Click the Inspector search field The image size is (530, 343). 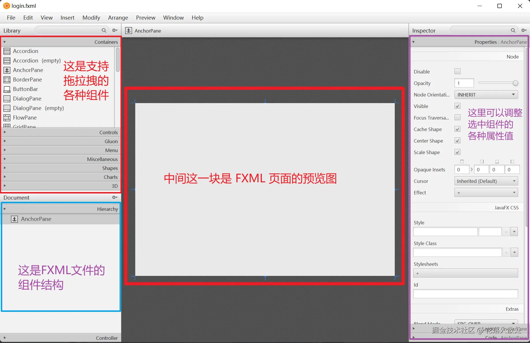point(483,30)
